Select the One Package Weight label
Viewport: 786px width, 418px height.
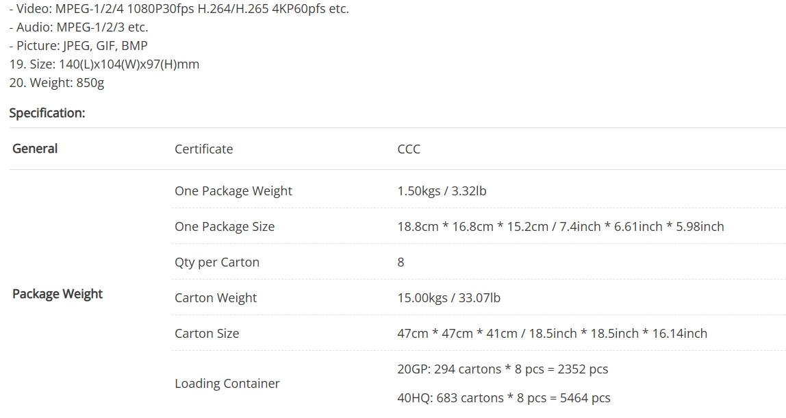pyautogui.click(x=233, y=190)
